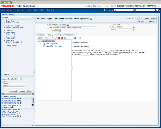The height and width of the screenshot is (129, 161).
Task: Click the End Date input field
Action: click(124, 30)
